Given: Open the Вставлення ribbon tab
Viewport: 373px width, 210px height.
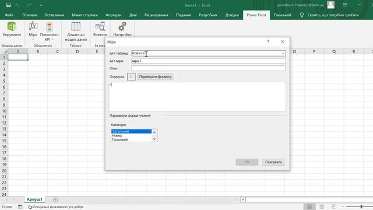Looking at the screenshot, I should [x=54, y=15].
